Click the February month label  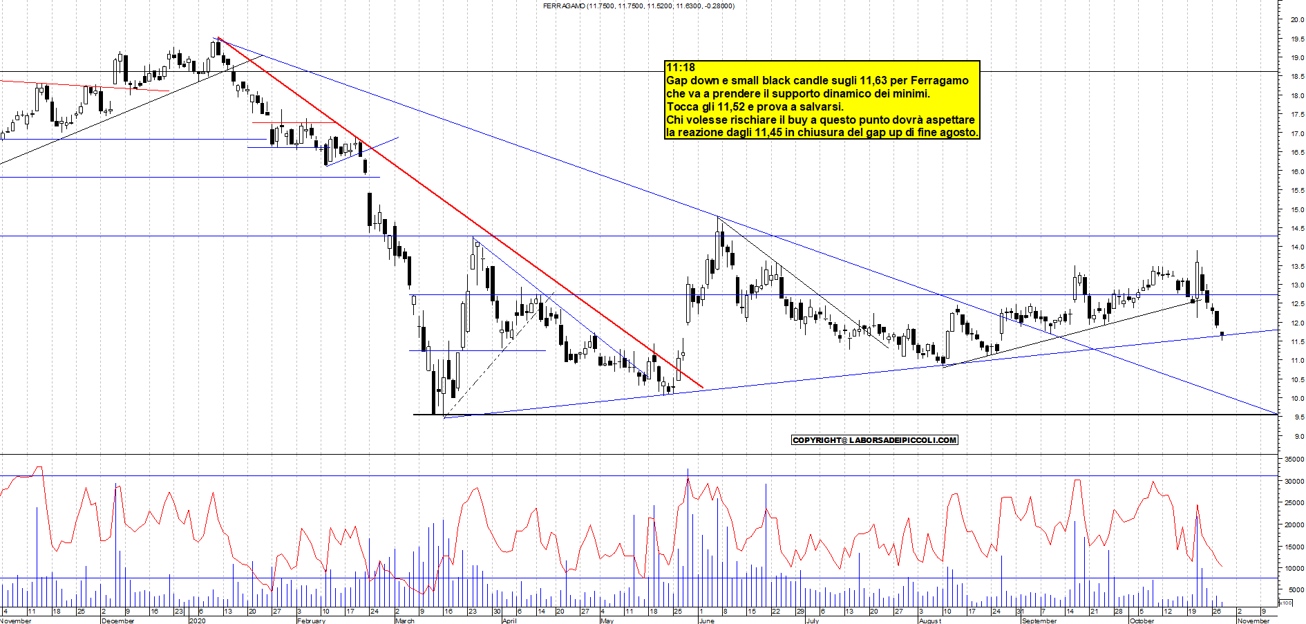[x=311, y=621]
